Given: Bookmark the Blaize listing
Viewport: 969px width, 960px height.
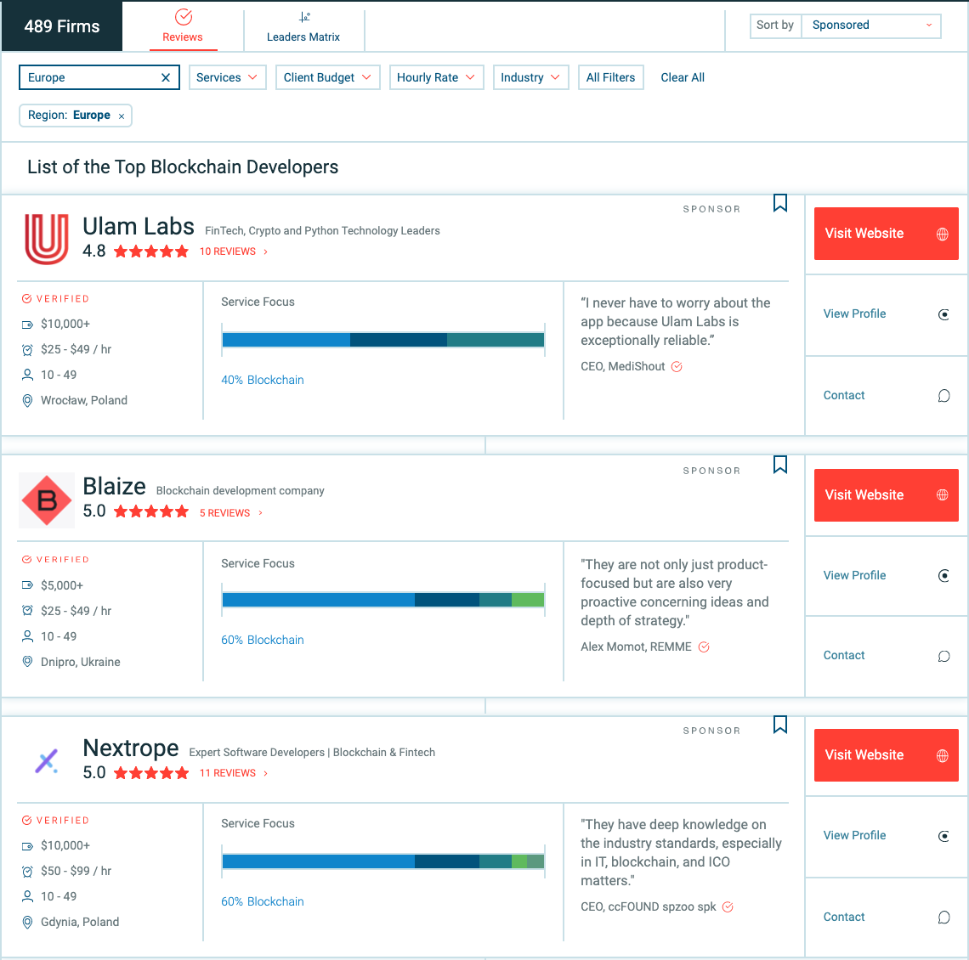Looking at the screenshot, I should [x=780, y=465].
